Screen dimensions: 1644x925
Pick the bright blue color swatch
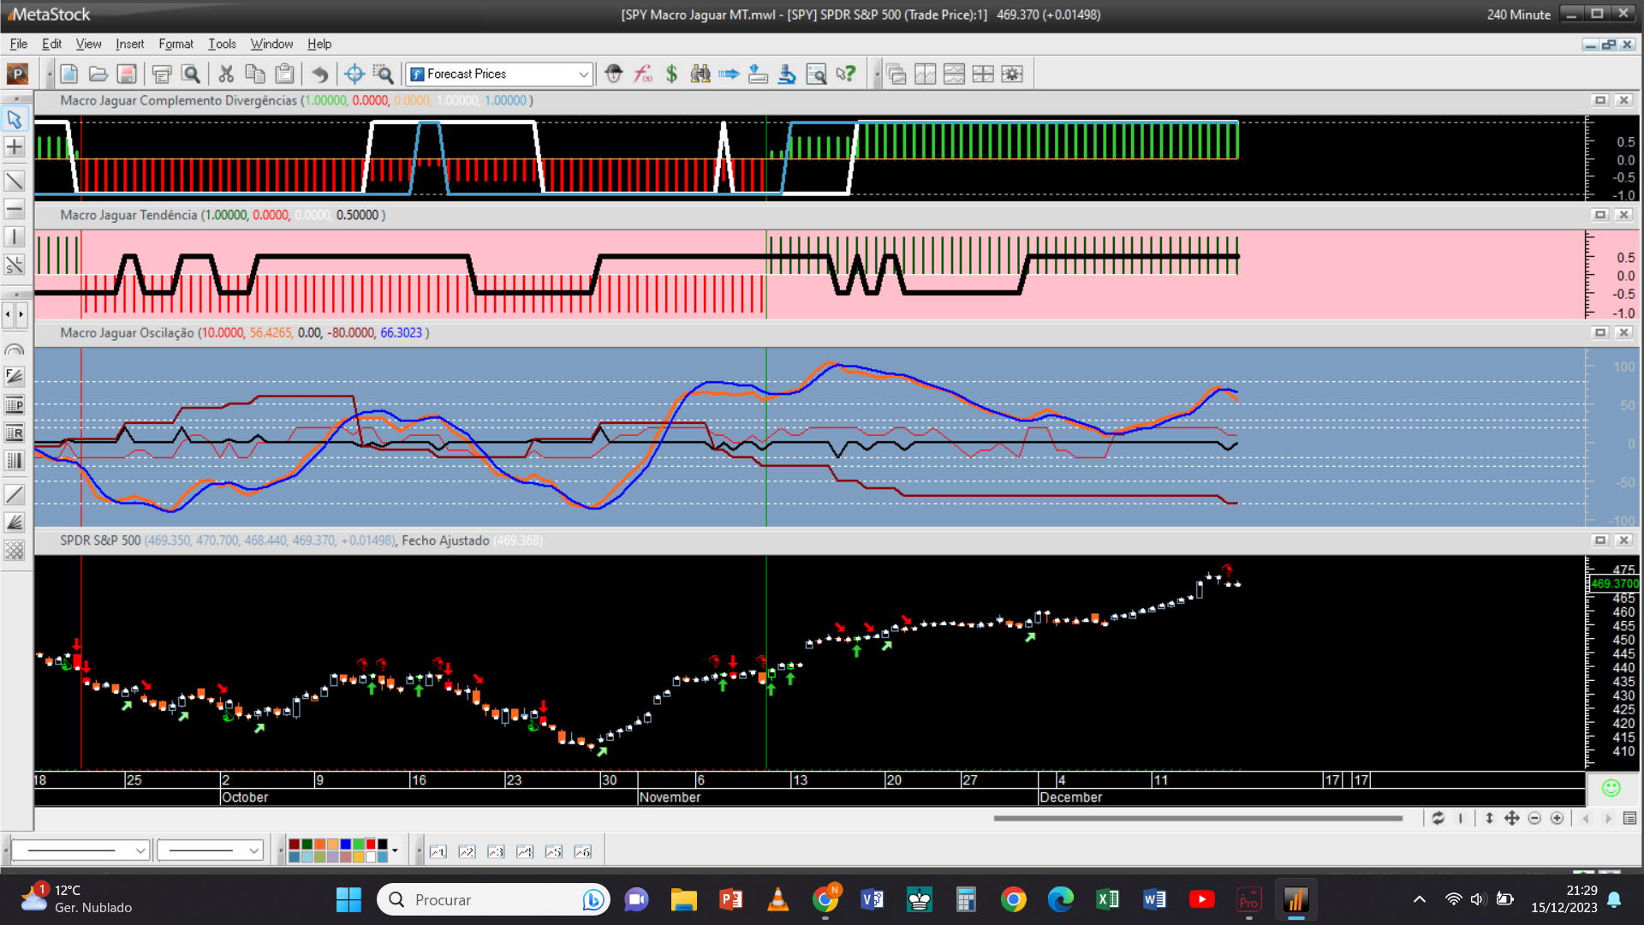(x=345, y=844)
